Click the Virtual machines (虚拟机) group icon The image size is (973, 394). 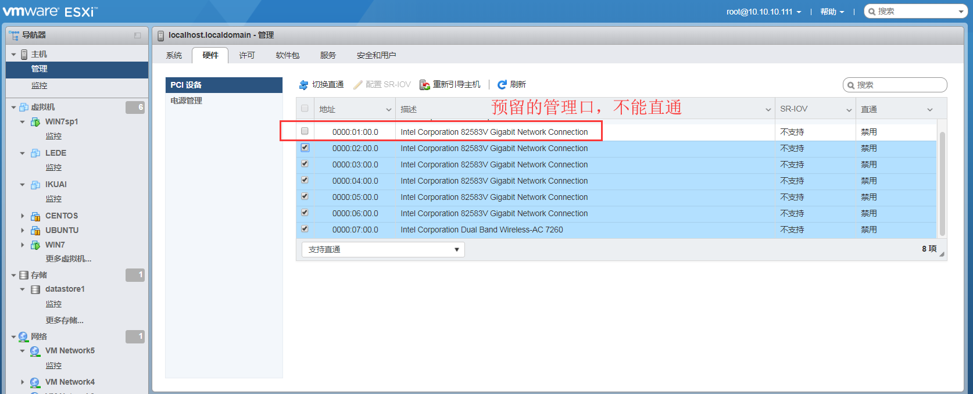(24, 108)
